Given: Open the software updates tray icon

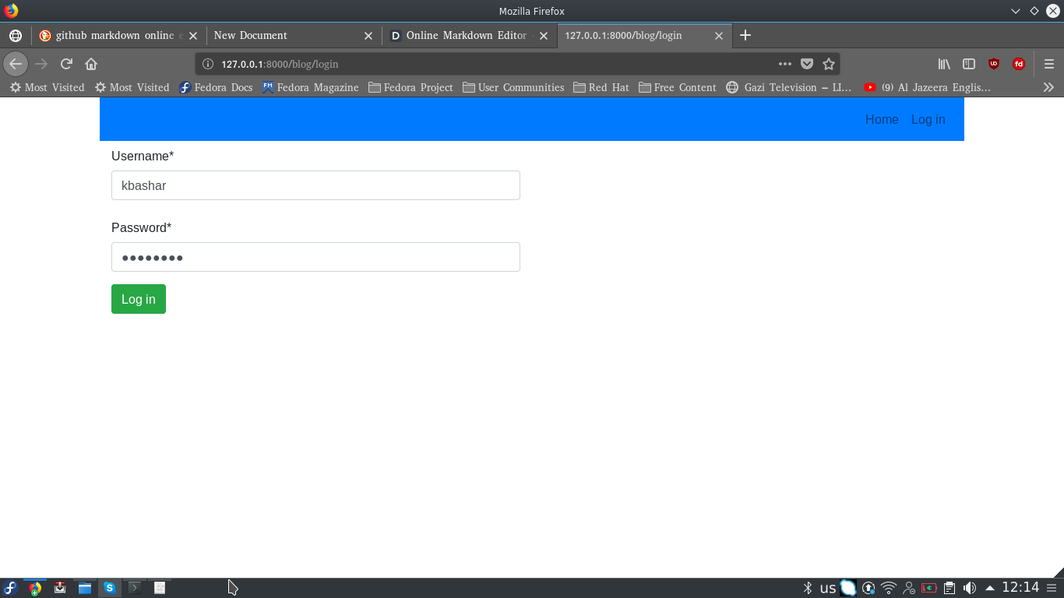Looking at the screenshot, I should 868,588.
